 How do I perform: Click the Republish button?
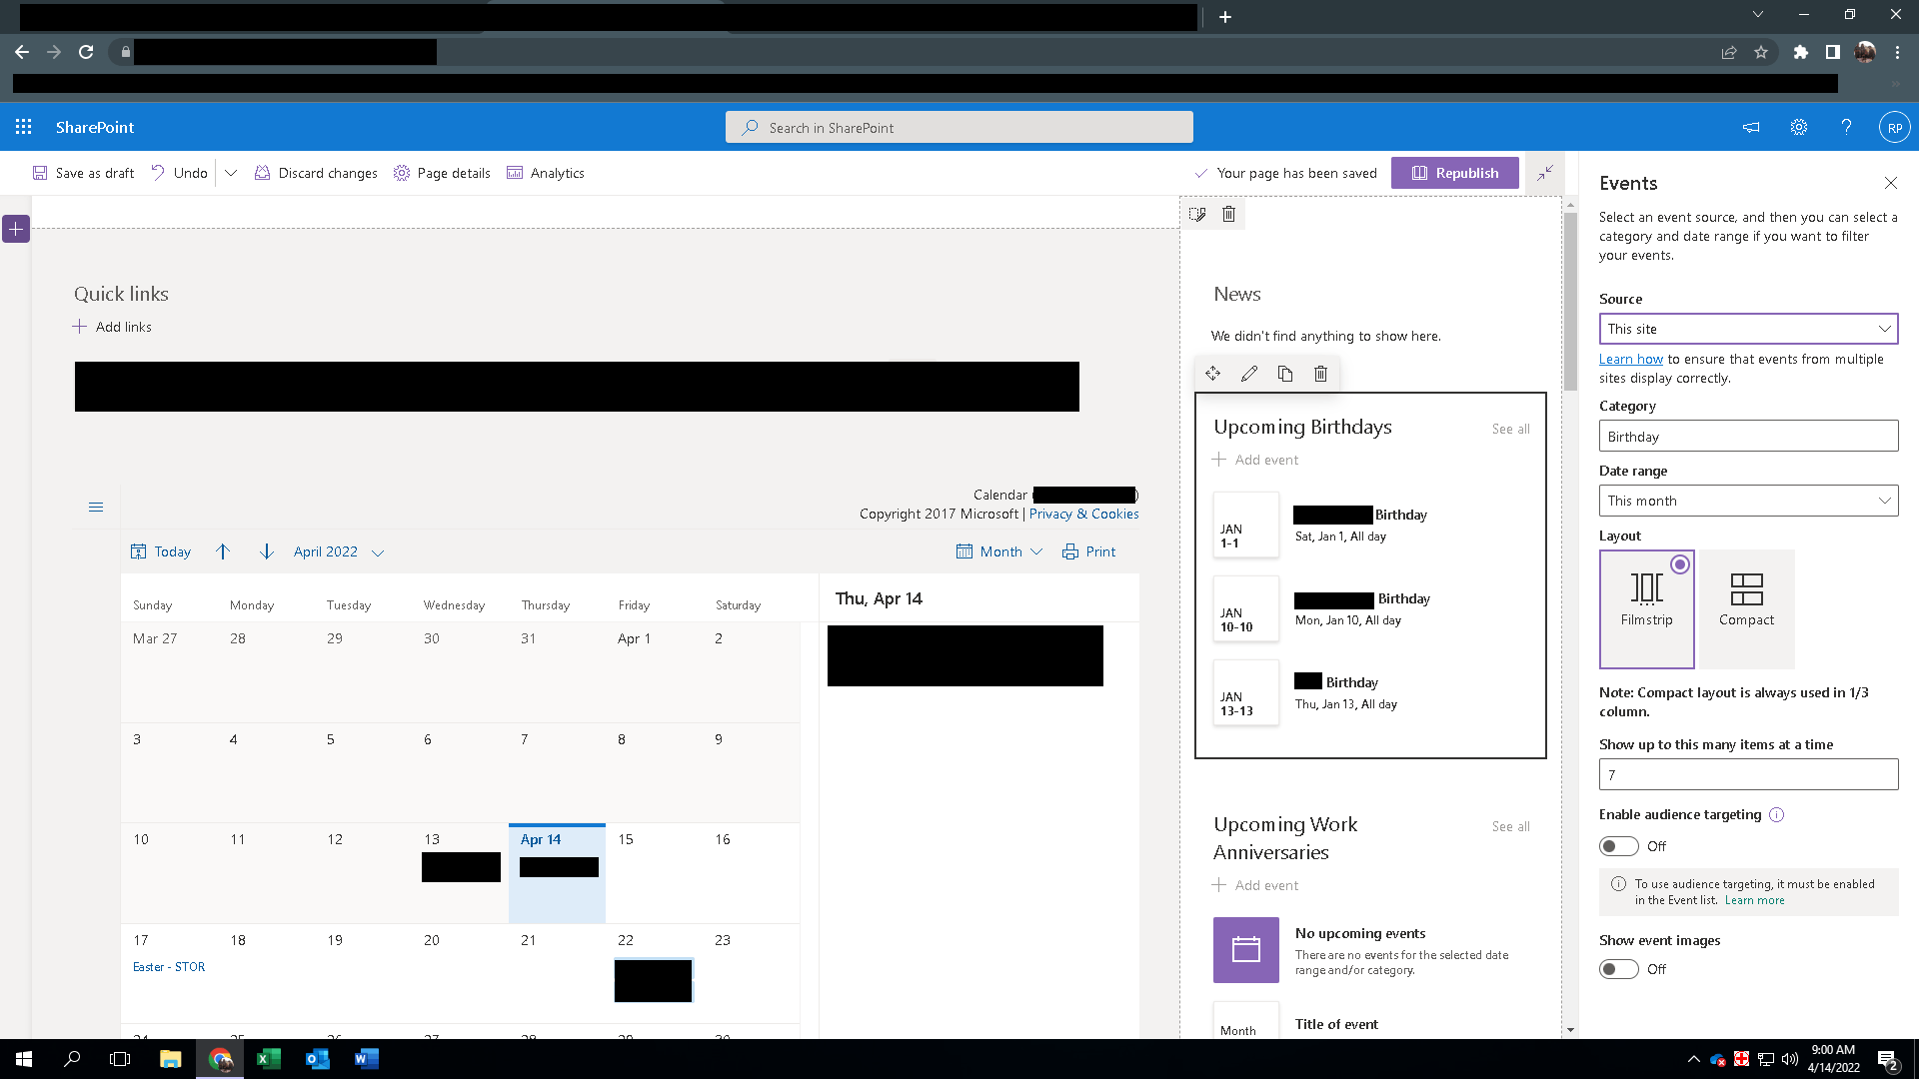(x=1455, y=173)
